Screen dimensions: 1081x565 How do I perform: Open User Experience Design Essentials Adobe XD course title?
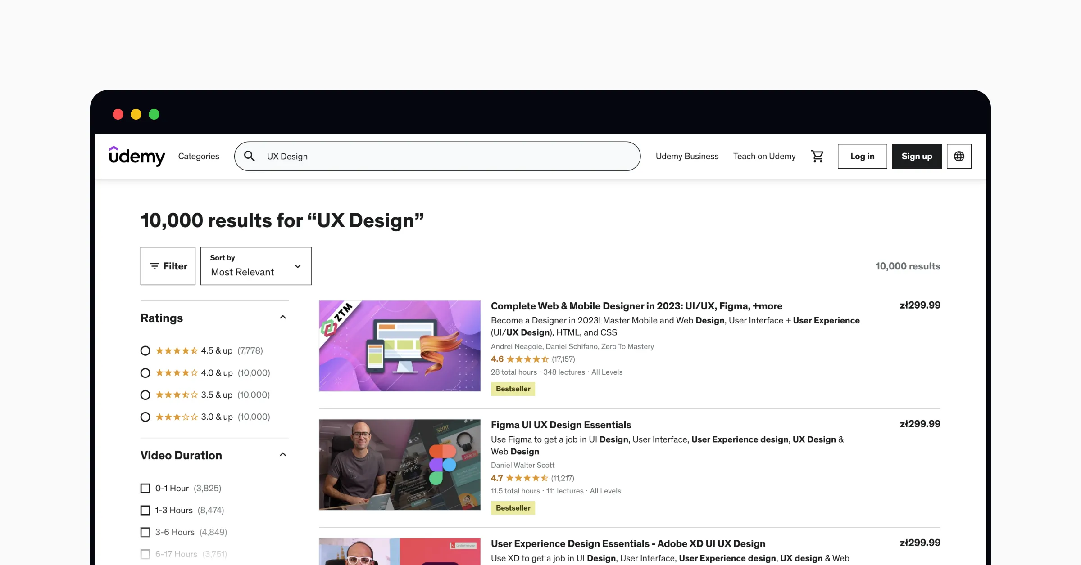628,543
